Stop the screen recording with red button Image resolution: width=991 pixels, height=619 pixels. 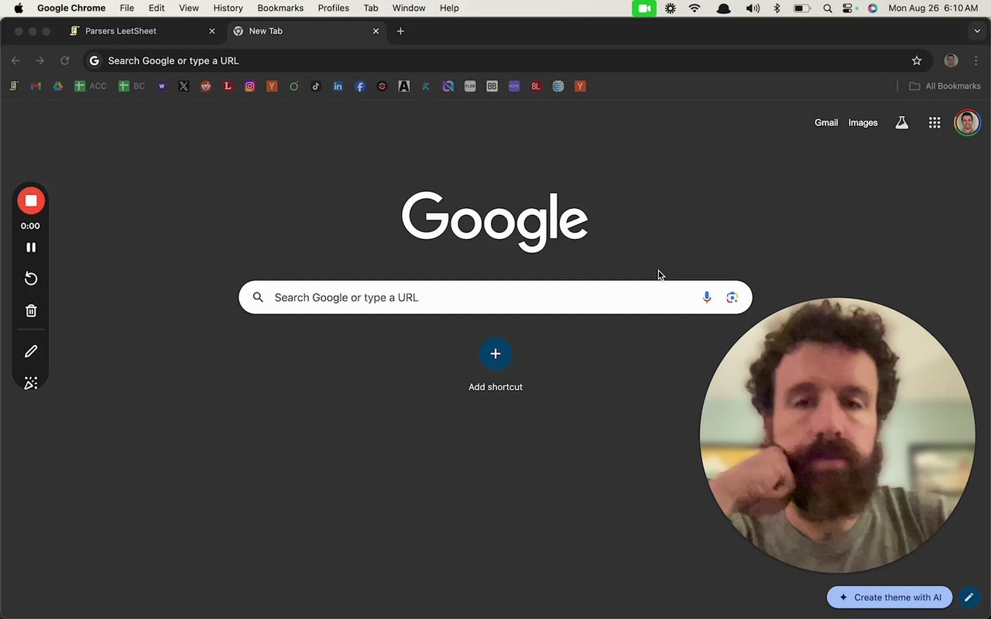coord(31,201)
